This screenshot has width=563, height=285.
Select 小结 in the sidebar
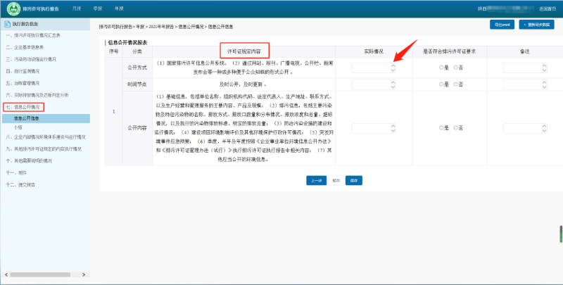(19, 128)
